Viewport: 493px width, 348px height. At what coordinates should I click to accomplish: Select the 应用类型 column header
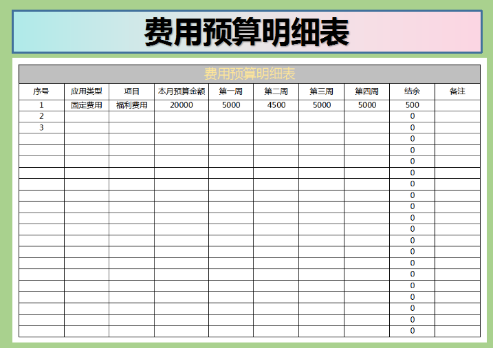click(87, 91)
